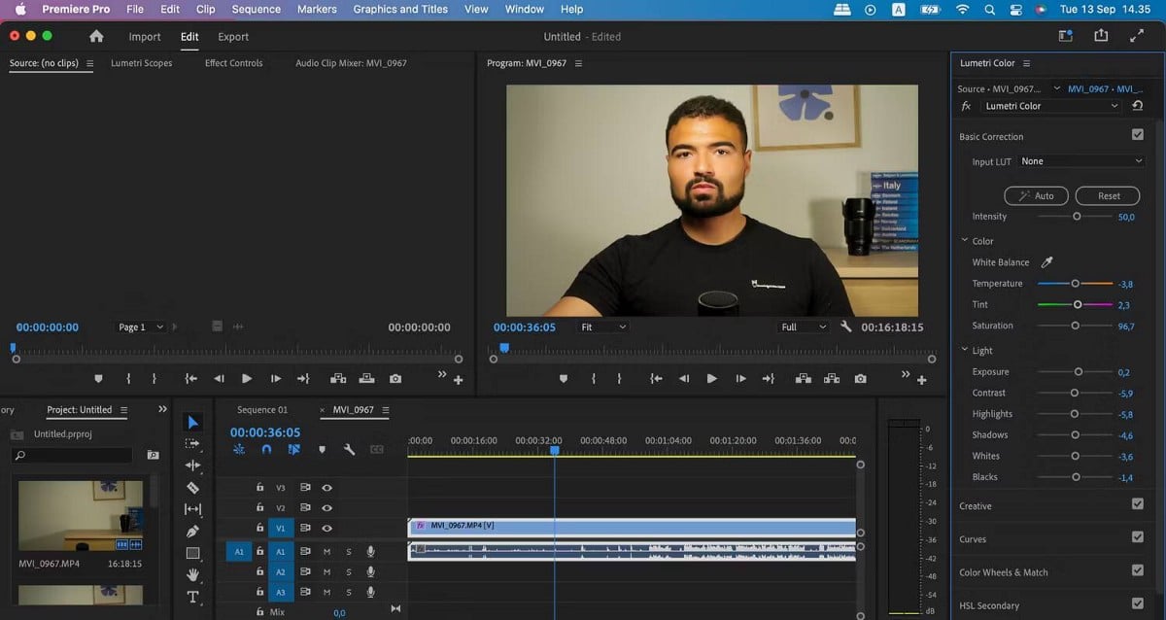Open the Sequence menu in the menu bar
Screen dimensions: 1166x620
(256, 9)
